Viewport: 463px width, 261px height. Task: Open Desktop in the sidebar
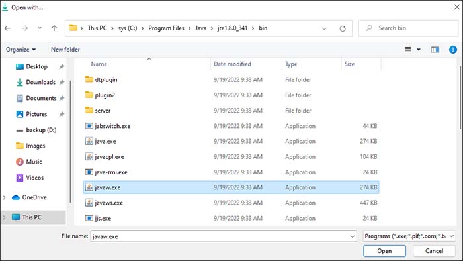[36, 66]
